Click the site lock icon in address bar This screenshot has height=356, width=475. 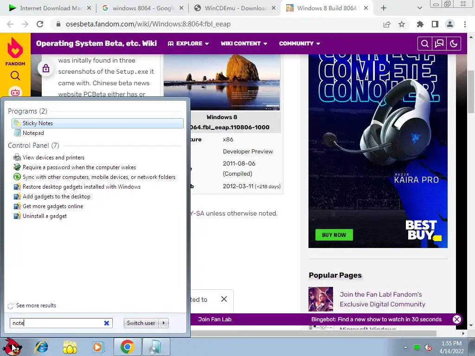(58, 24)
